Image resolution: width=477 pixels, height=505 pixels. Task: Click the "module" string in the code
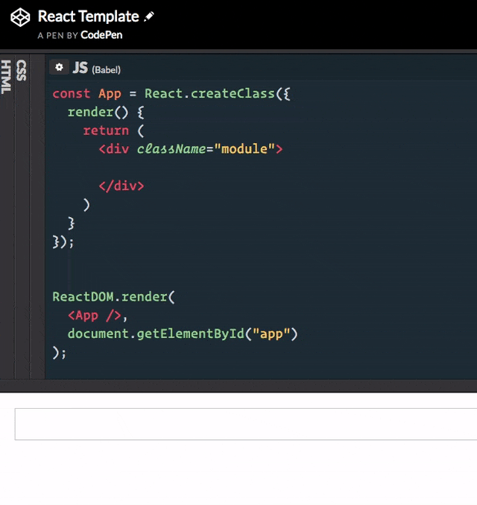(245, 149)
